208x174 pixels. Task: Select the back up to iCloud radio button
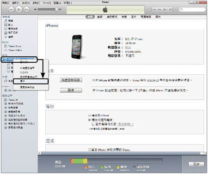pos(89,115)
